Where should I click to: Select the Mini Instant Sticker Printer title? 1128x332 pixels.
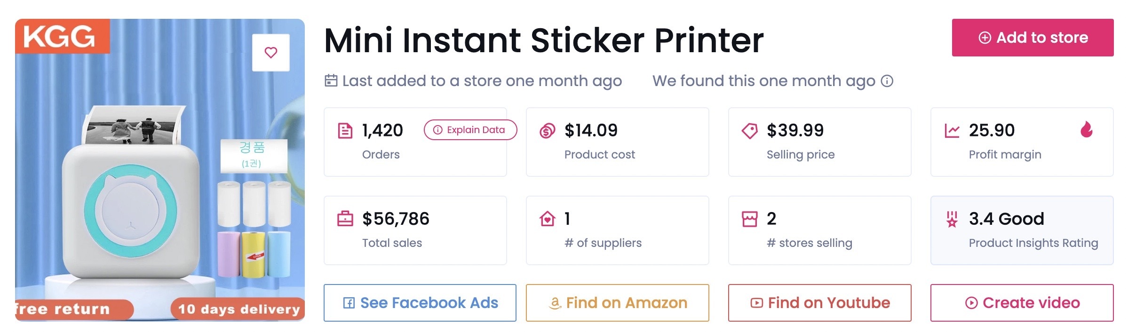tap(544, 40)
